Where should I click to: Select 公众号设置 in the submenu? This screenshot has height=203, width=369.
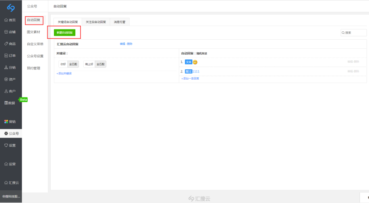coord(35,56)
